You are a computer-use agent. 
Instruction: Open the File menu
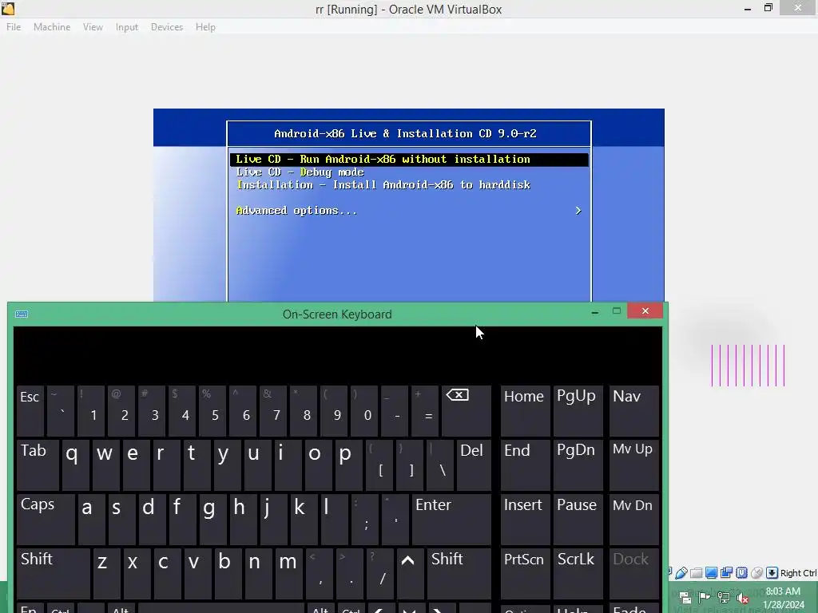point(14,26)
